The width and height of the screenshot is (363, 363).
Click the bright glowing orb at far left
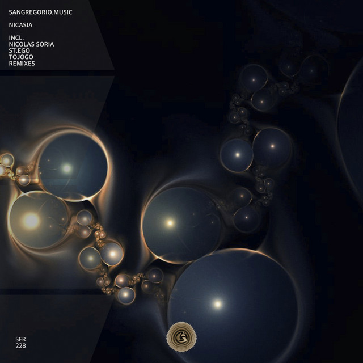coord(31,220)
